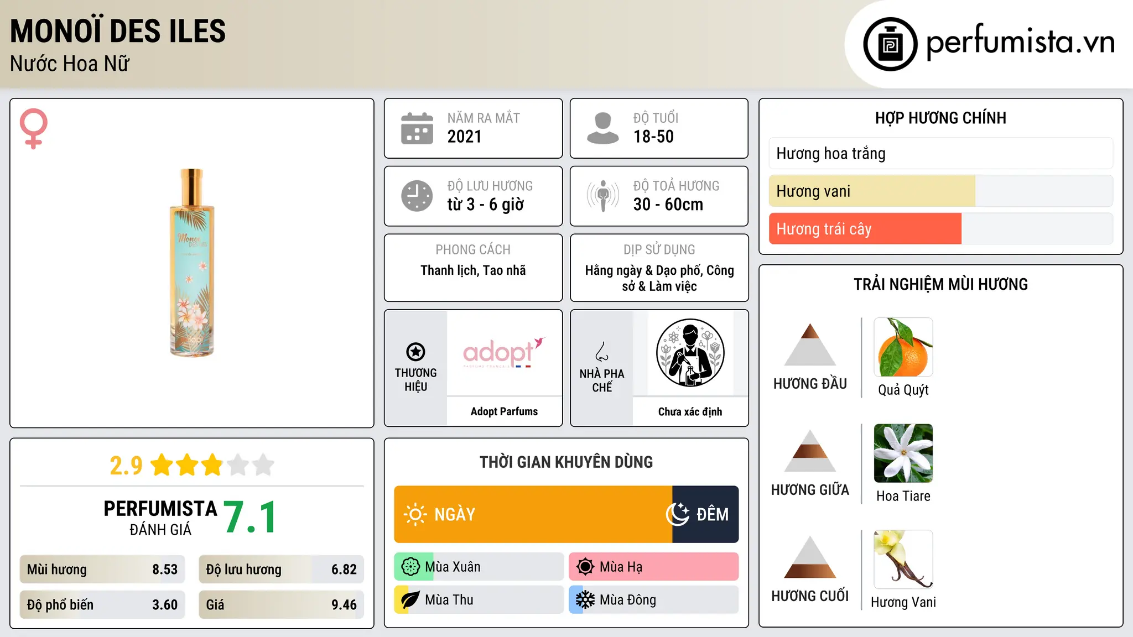Click the nose icon above Nhà pha chế

(x=602, y=352)
